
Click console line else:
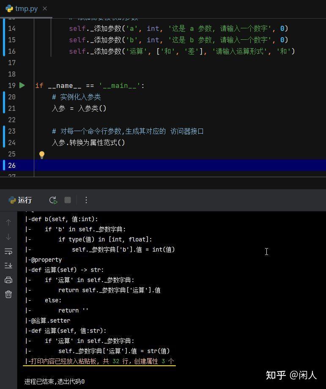pos(53,300)
